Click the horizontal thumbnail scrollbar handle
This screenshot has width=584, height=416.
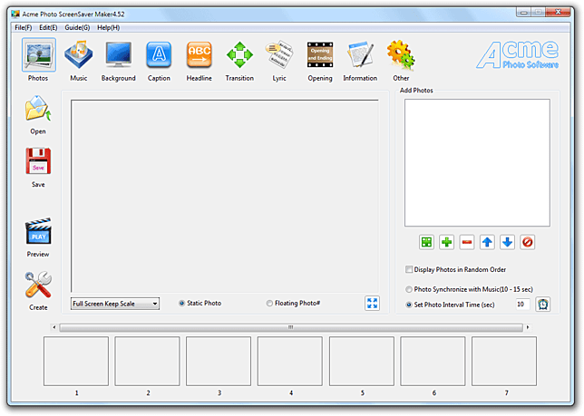click(291, 327)
